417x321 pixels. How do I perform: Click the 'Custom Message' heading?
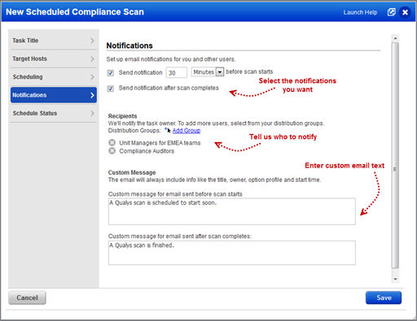coord(132,172)
